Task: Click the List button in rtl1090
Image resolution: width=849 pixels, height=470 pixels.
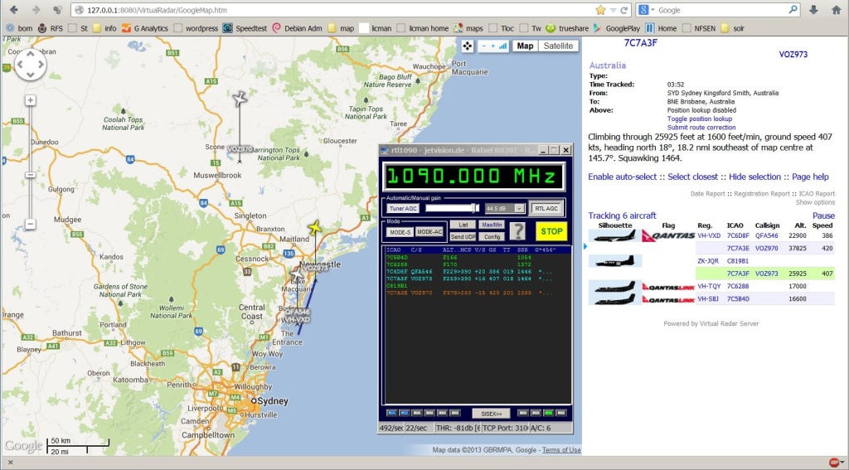Action: point(463,225)
